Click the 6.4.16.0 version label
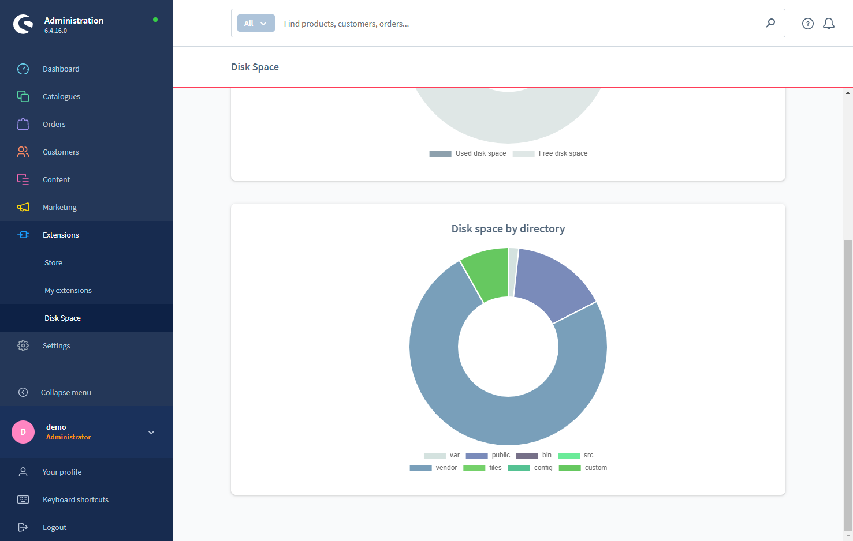853x541 pixels. click(x=55, y=31)
